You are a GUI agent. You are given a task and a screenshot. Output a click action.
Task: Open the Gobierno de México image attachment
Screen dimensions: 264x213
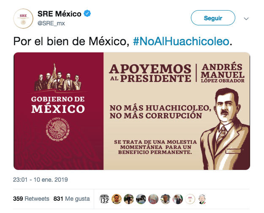pyautogui.click(x=132, y=111)
